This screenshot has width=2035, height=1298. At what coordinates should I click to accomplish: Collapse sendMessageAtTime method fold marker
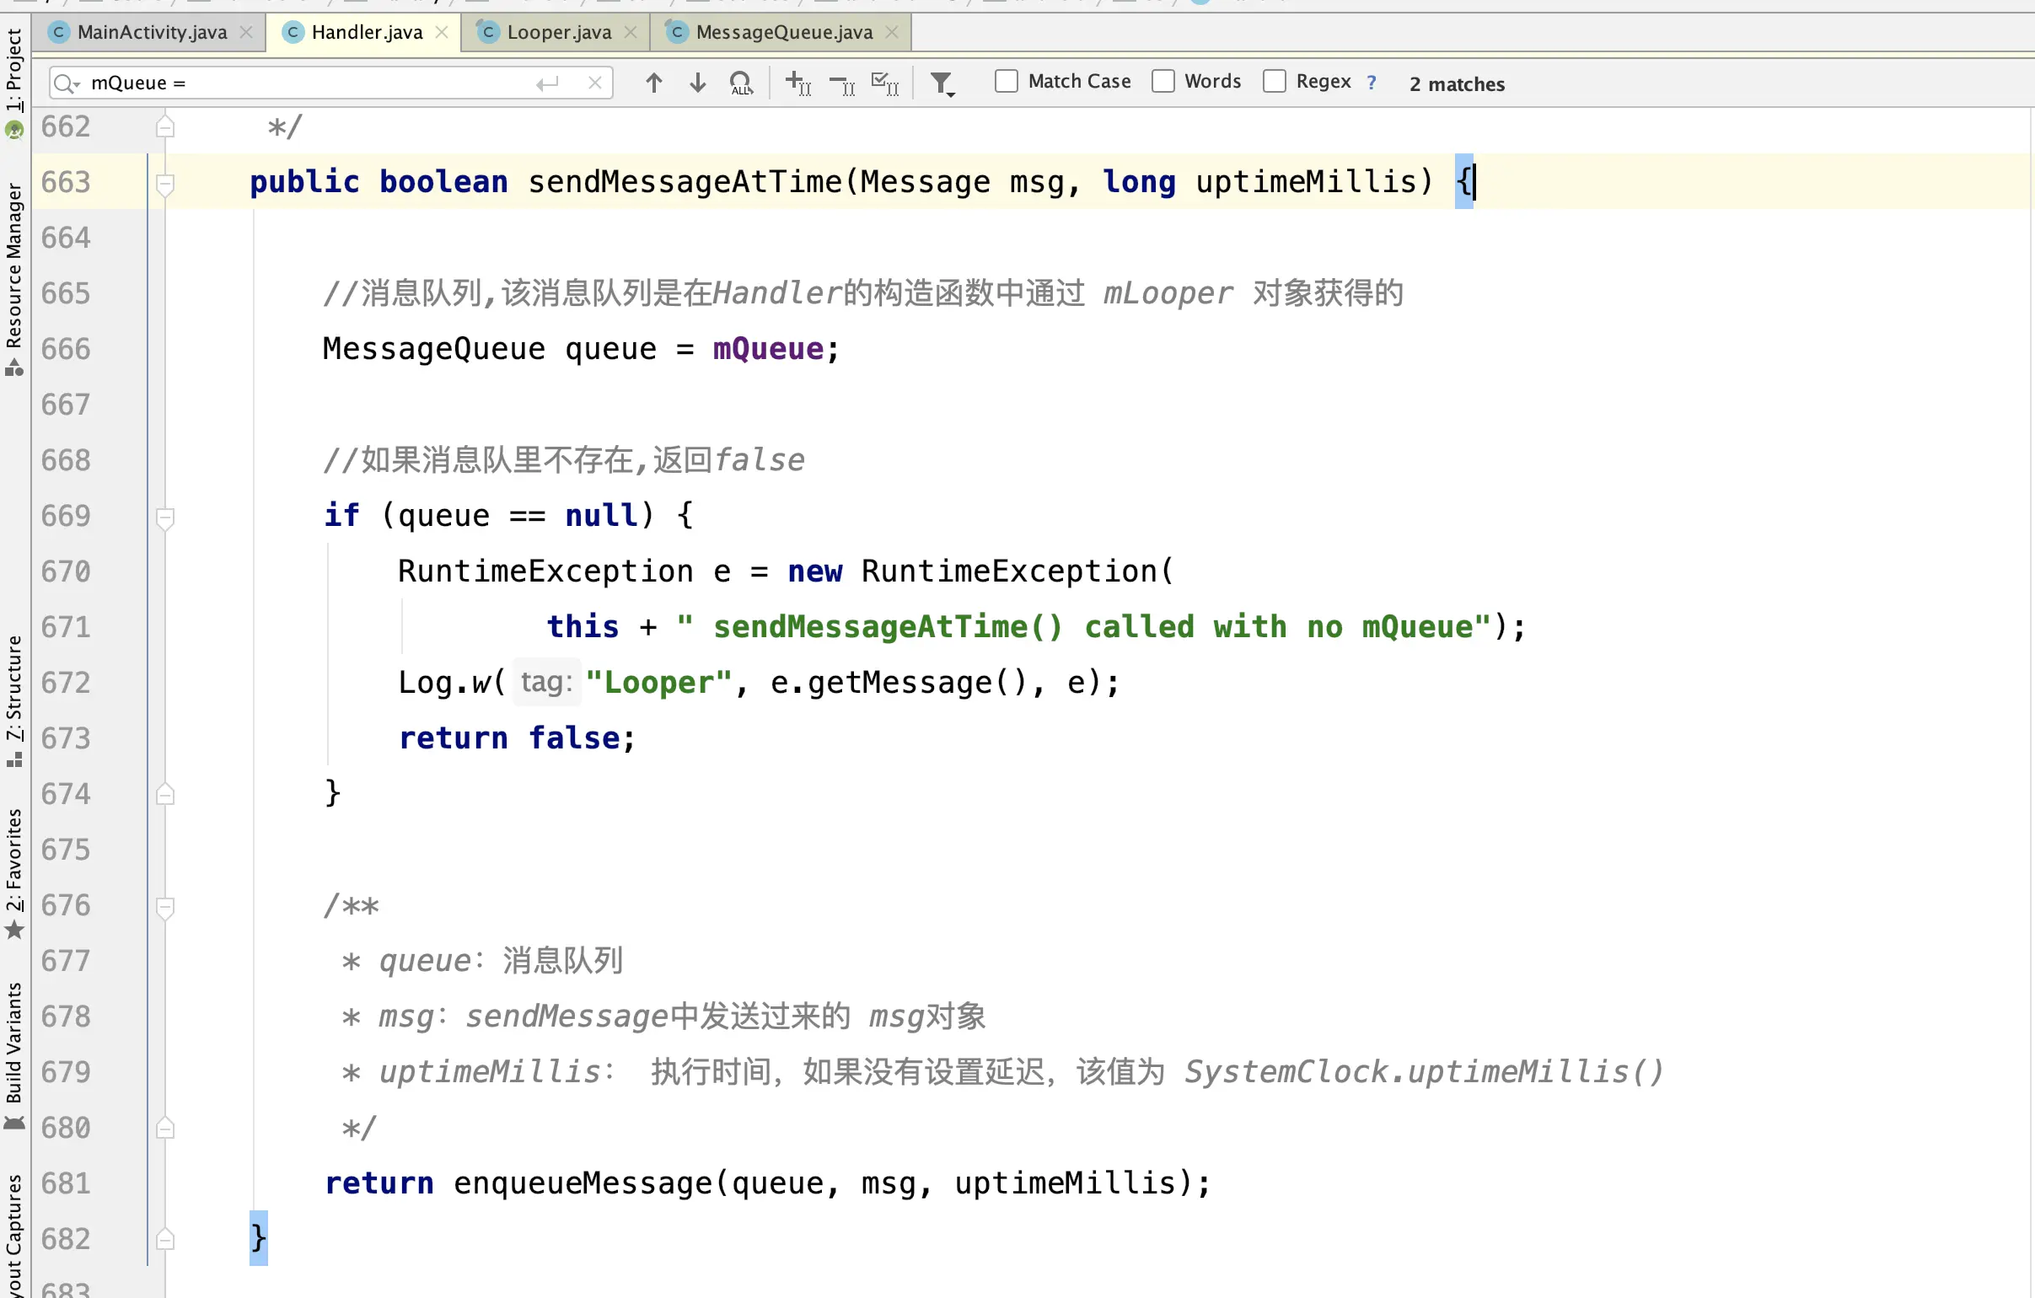point(165,183)
